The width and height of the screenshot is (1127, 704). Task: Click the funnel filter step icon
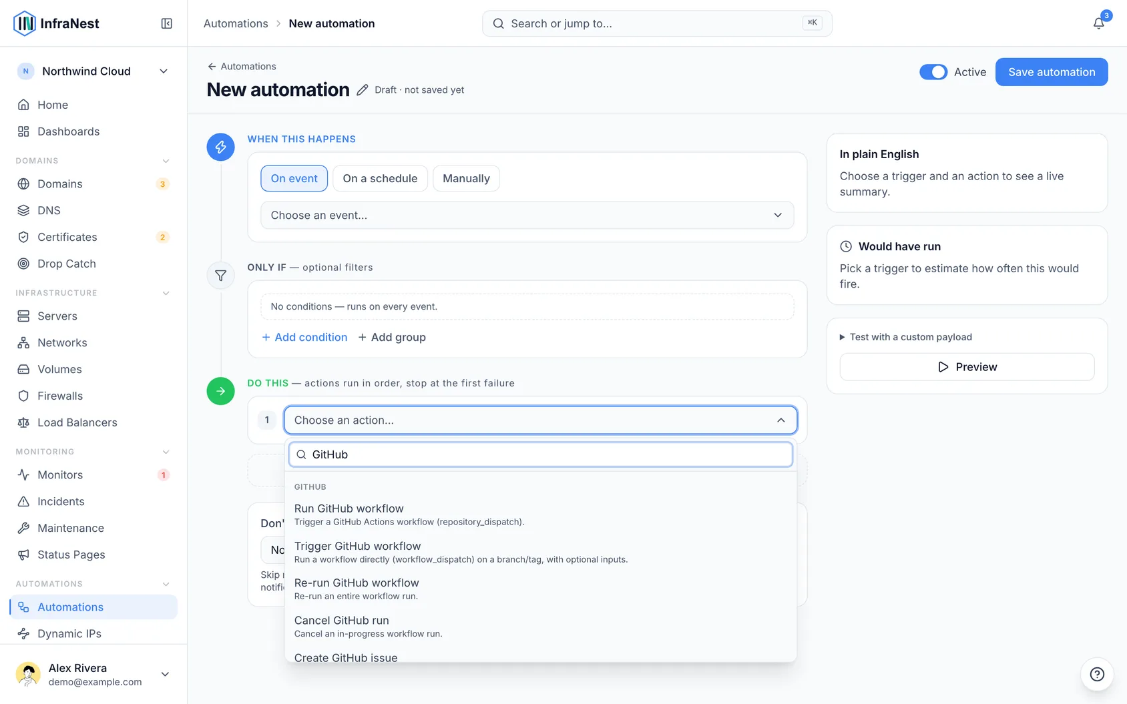pyautogui.click(x=220, y=276)
